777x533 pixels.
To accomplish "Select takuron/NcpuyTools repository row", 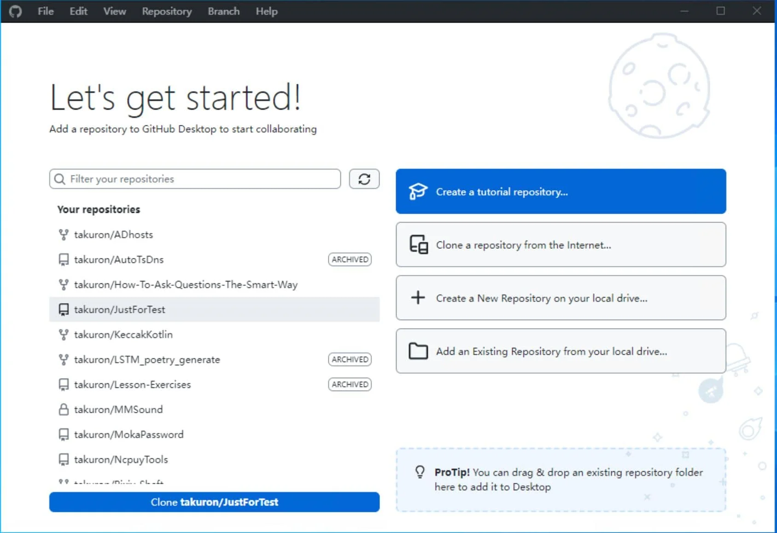I will [215, 459].
